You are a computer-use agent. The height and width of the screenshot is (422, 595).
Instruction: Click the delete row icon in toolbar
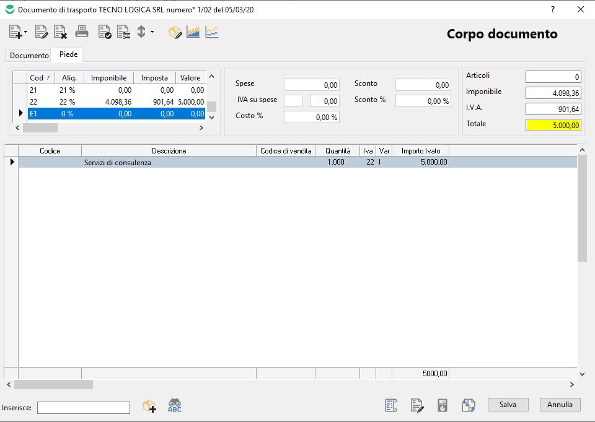point(60,32)
